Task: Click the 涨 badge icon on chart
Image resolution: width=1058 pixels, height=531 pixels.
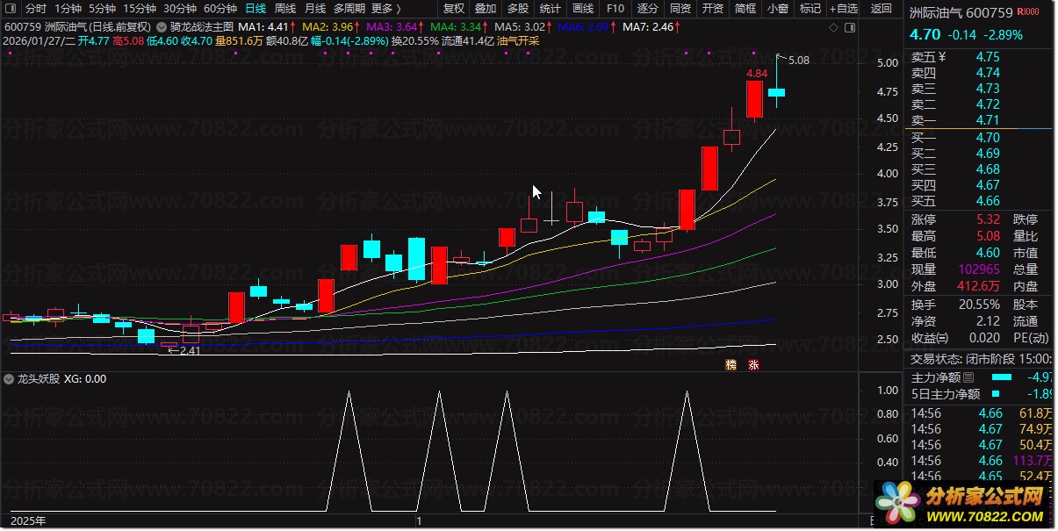Action: coord(753,364)
